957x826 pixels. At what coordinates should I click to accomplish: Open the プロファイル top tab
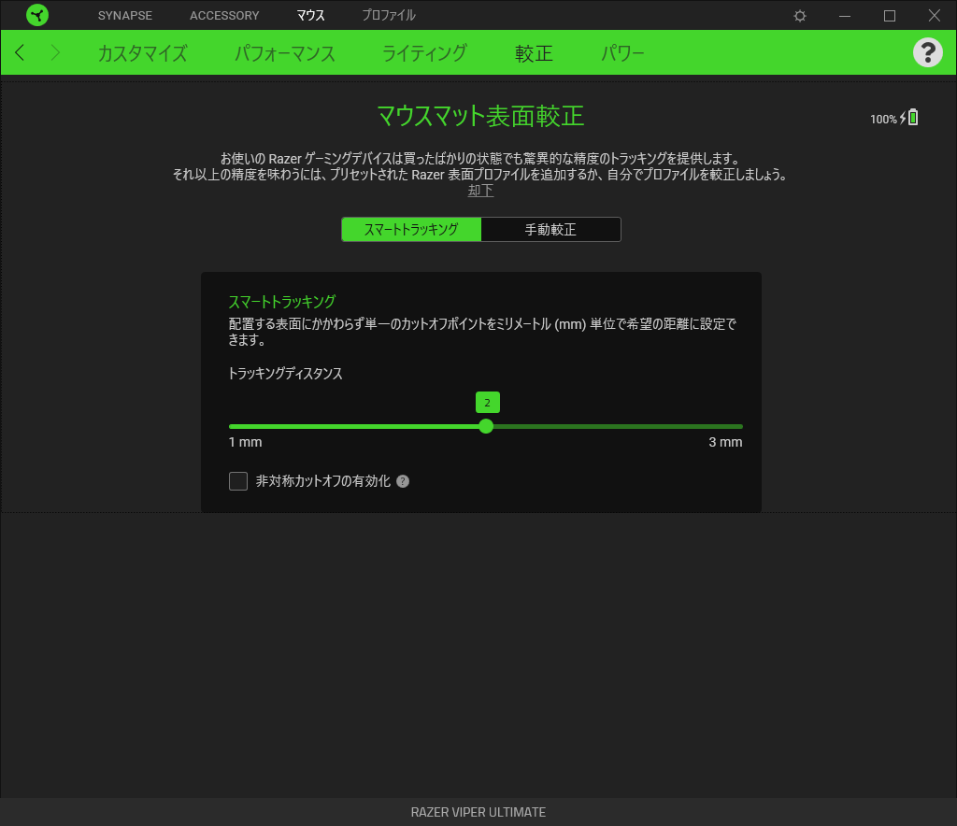click(x=389, y=15)
